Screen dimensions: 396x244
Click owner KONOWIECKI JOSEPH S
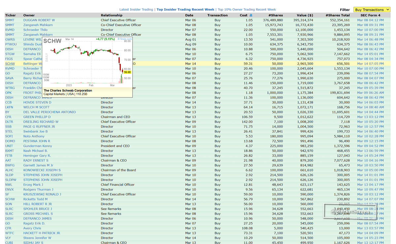point(42,170)
